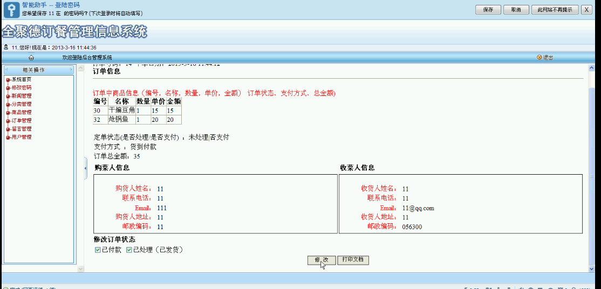
Task: Click the 订单总金额:35 line
Action: tap(117, 156)
